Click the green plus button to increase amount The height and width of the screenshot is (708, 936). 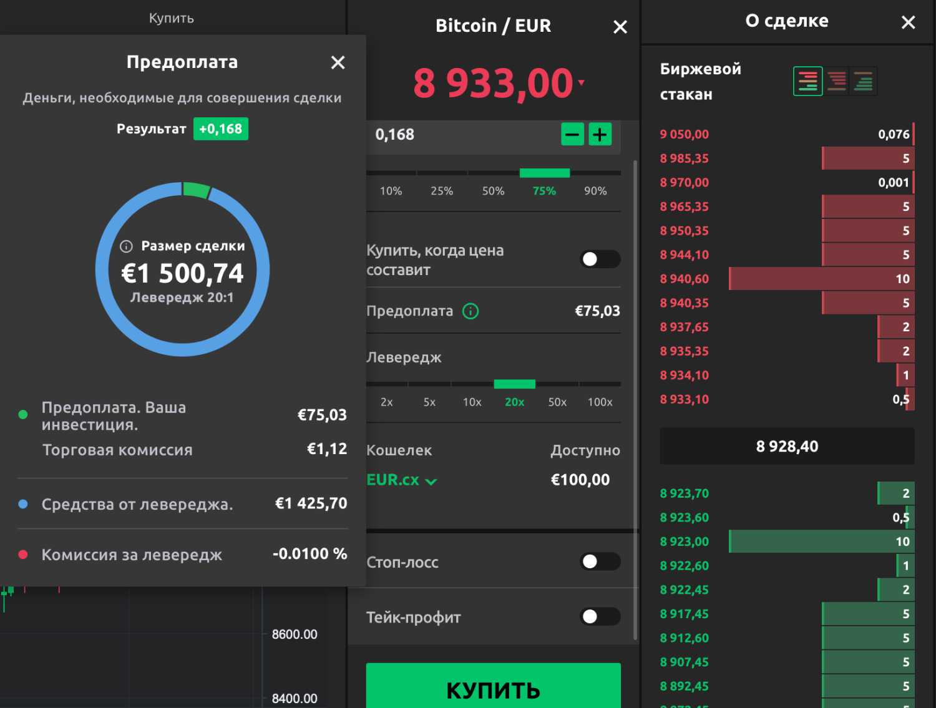point(600,135)
